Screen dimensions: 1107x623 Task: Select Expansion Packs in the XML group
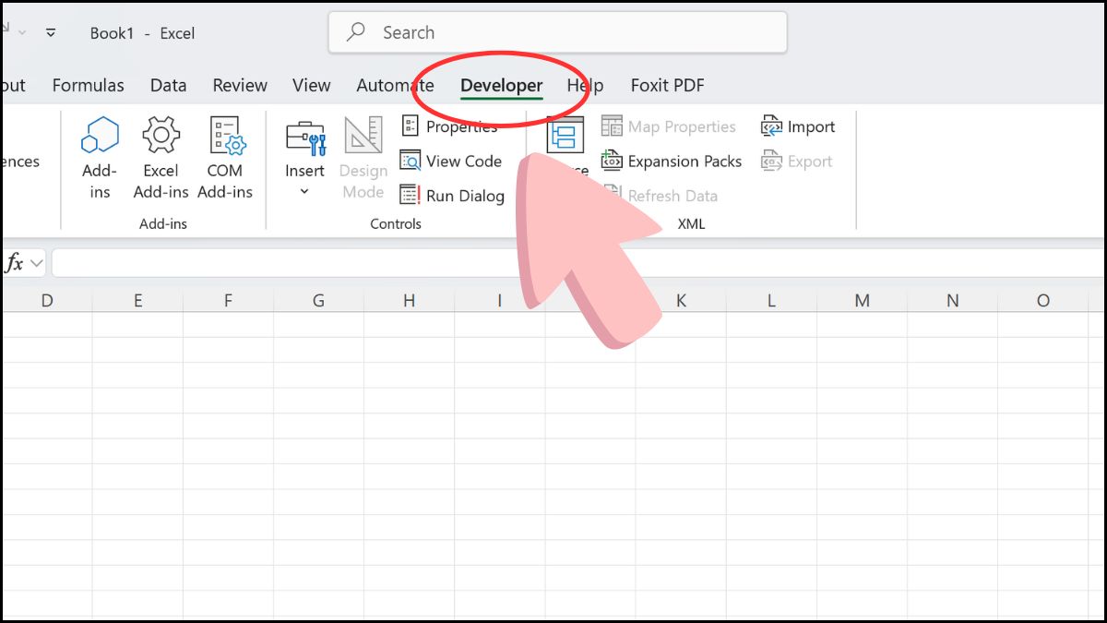point(672,162)
